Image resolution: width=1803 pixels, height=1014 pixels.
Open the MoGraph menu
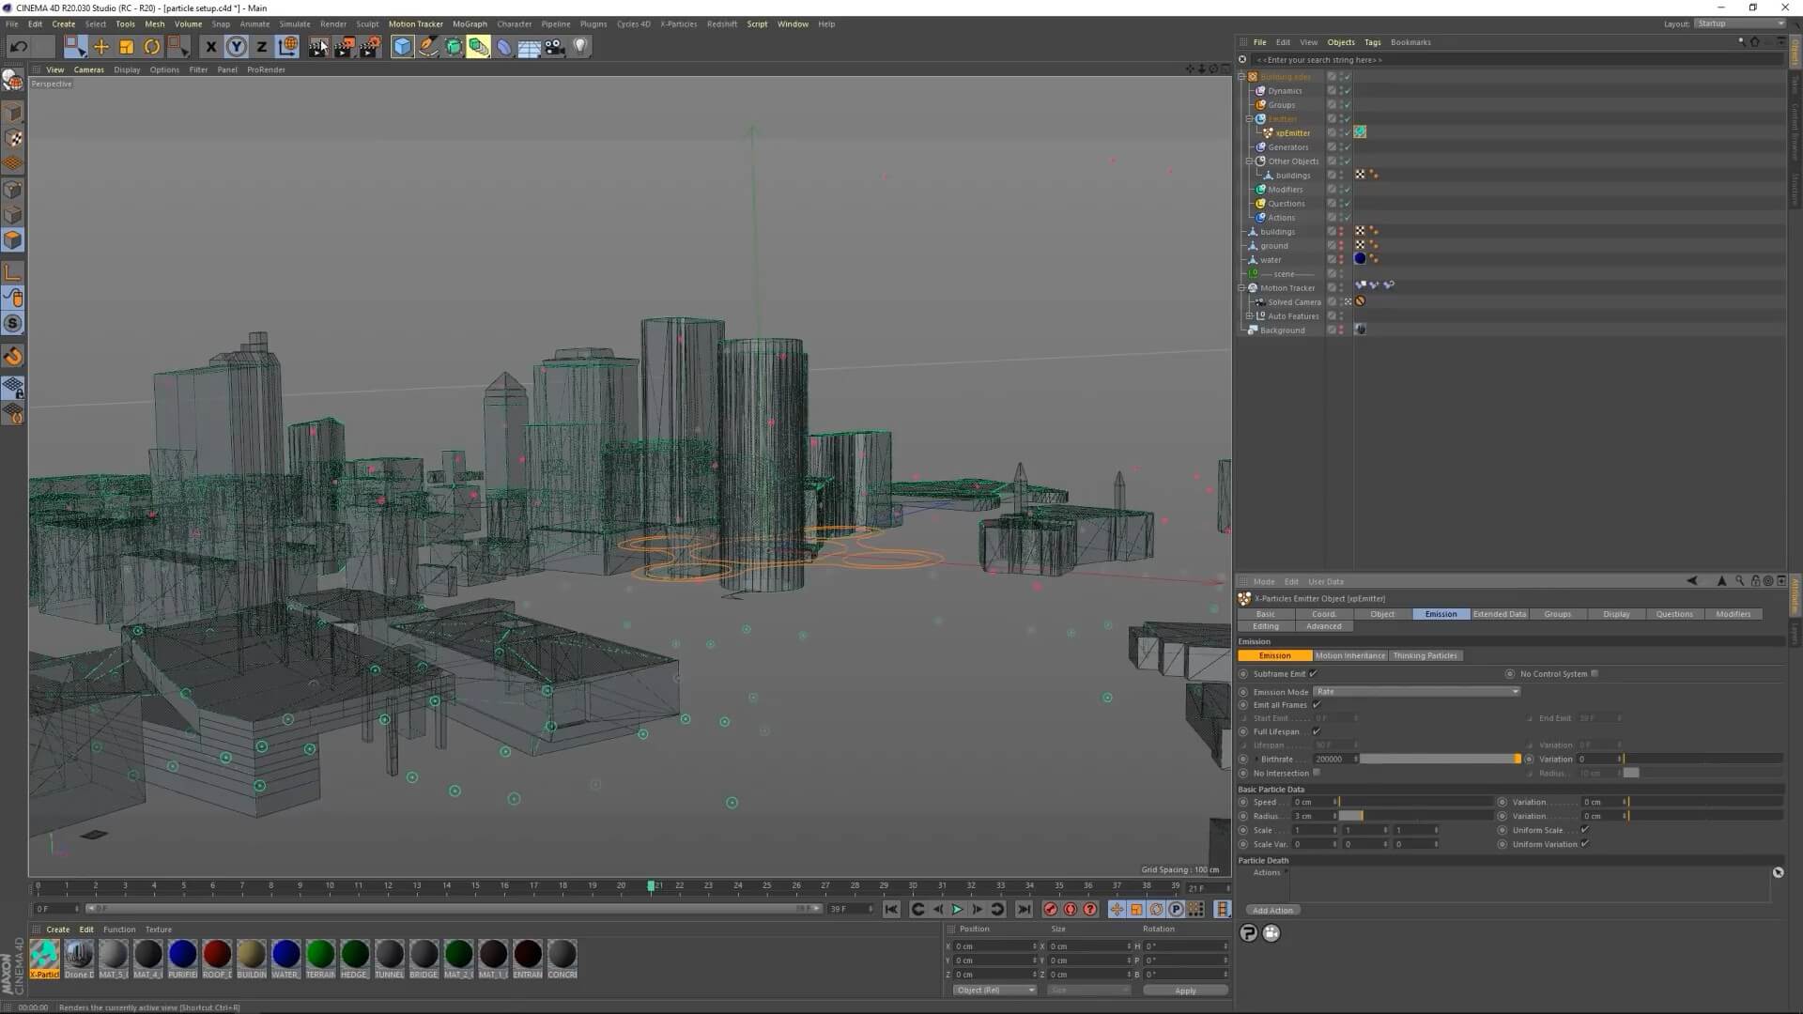pos(470,24)
